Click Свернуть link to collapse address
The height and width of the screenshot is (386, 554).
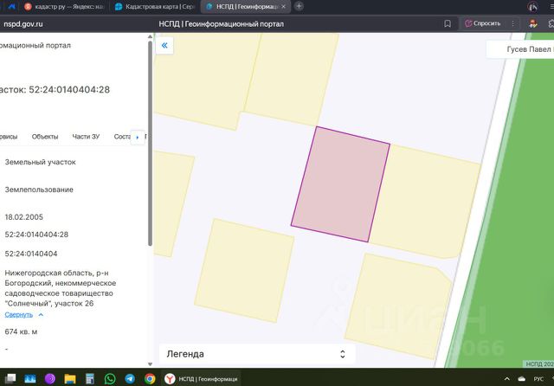click(x=19, y=315)
